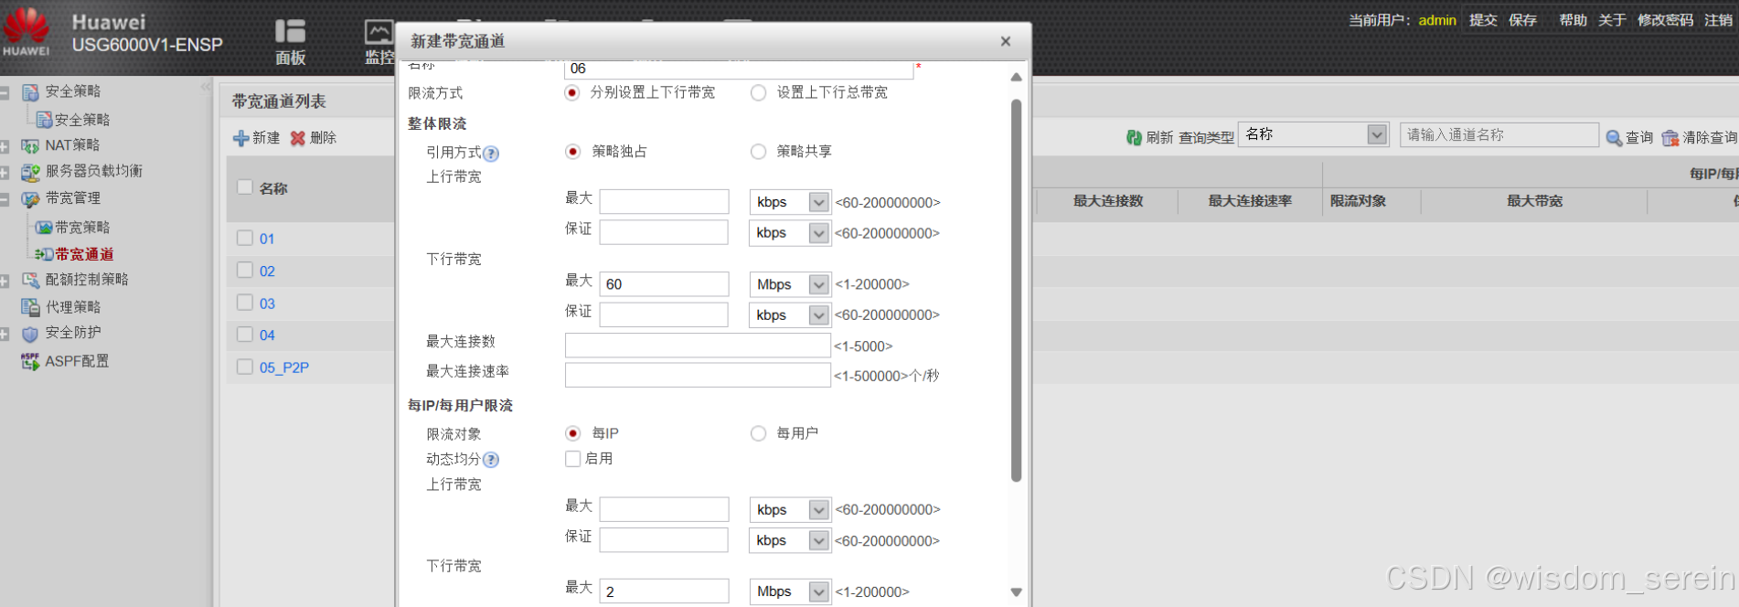Image resolution: width=1739 pixels, height=607 pixels.
Task: Open unit dropdown for 每IP 上行 最大
Action: coord(818,509)
